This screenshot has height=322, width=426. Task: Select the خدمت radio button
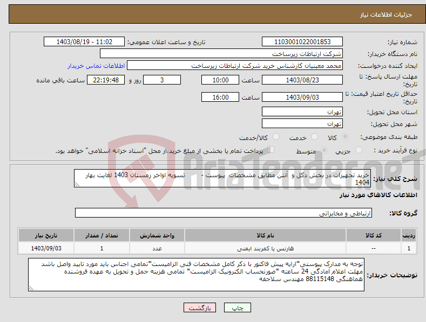click(314, 137)
